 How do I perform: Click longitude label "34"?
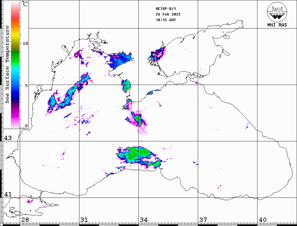(144, 220)
